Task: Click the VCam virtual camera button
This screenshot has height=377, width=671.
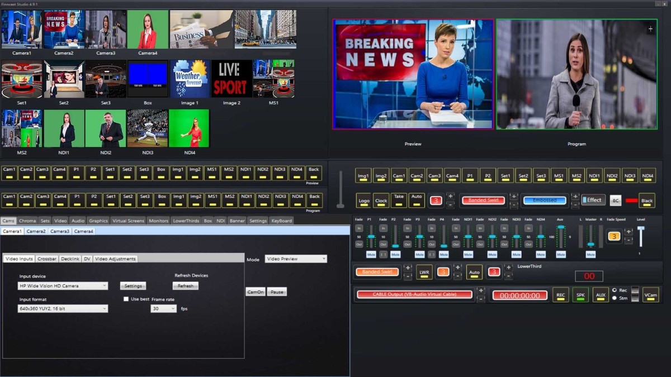Action: coord(650,295)
